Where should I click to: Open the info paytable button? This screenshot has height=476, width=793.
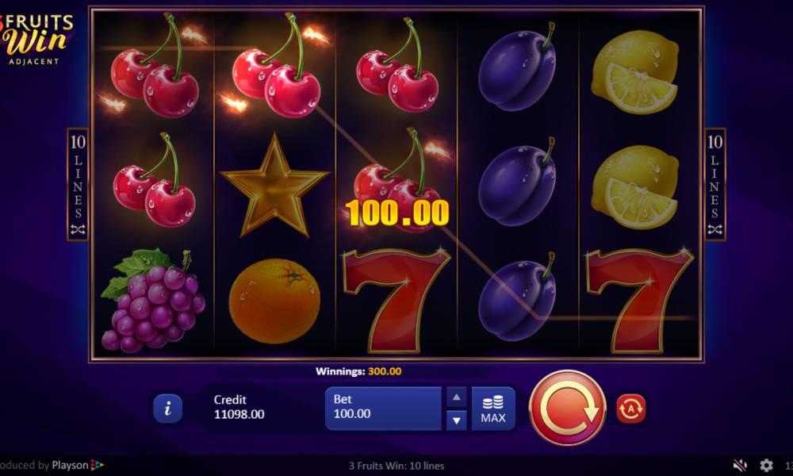pyautogui.click(x=167, y=409)
